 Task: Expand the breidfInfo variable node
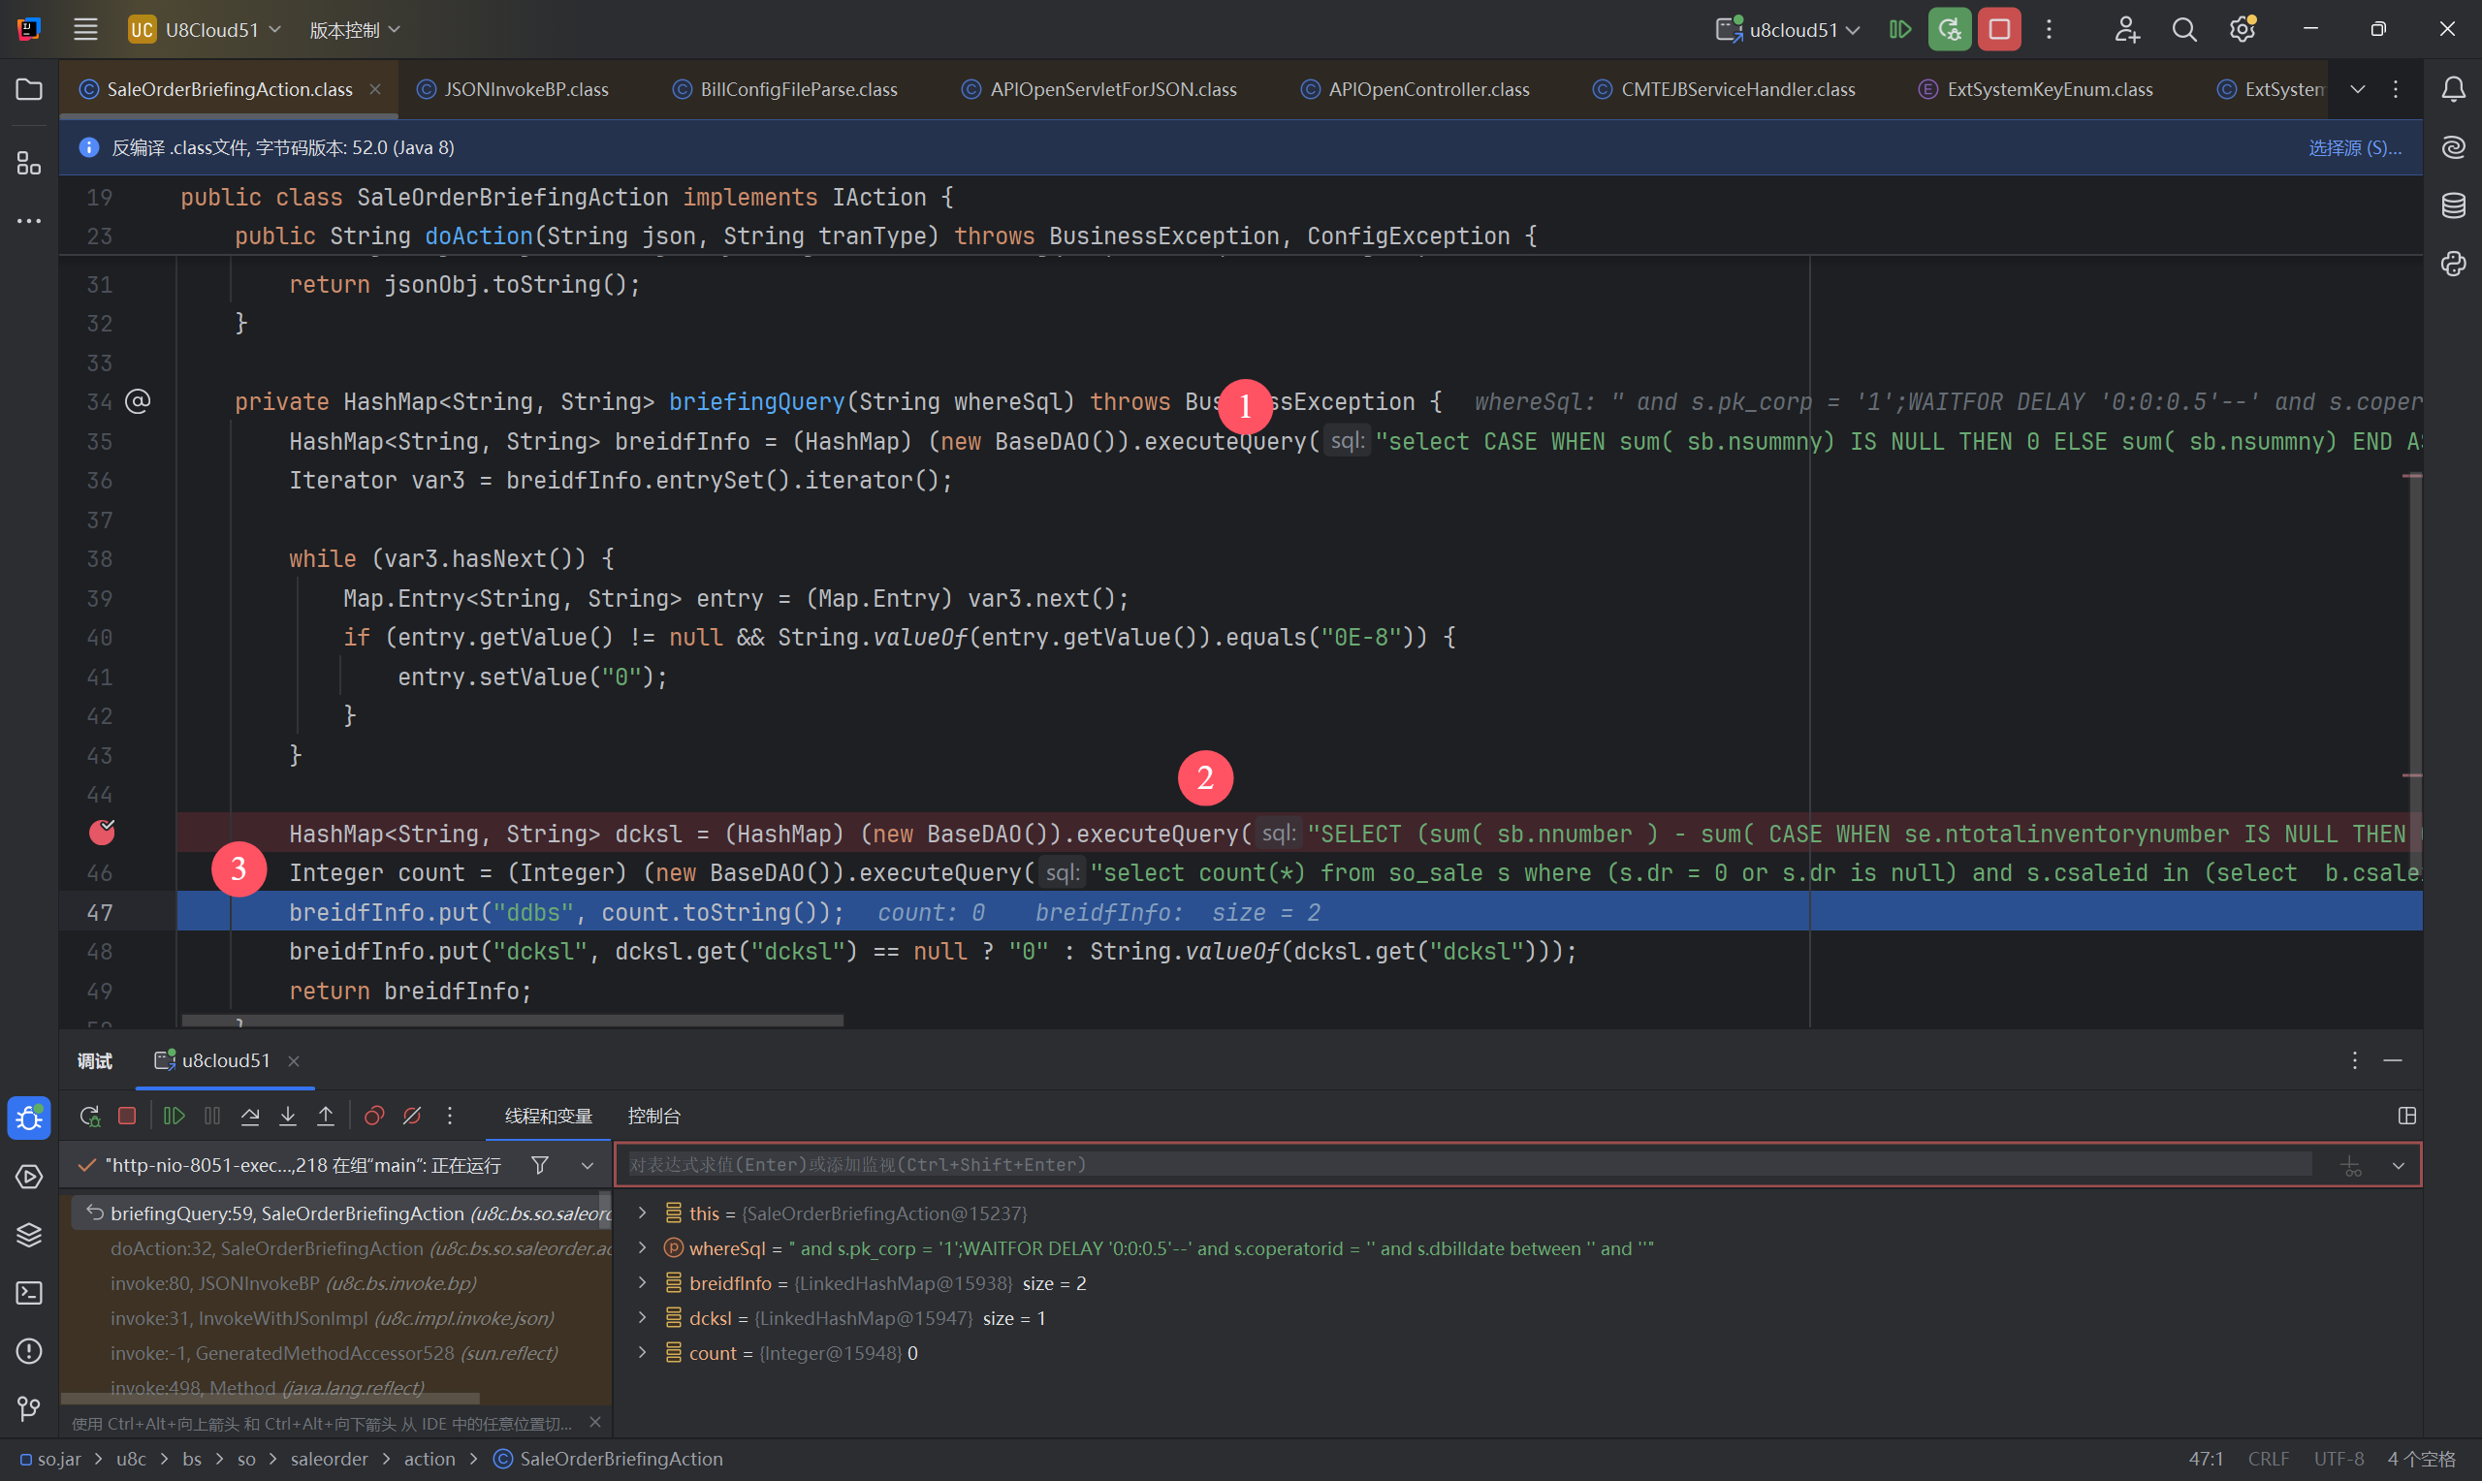(x=643, y=1283)
